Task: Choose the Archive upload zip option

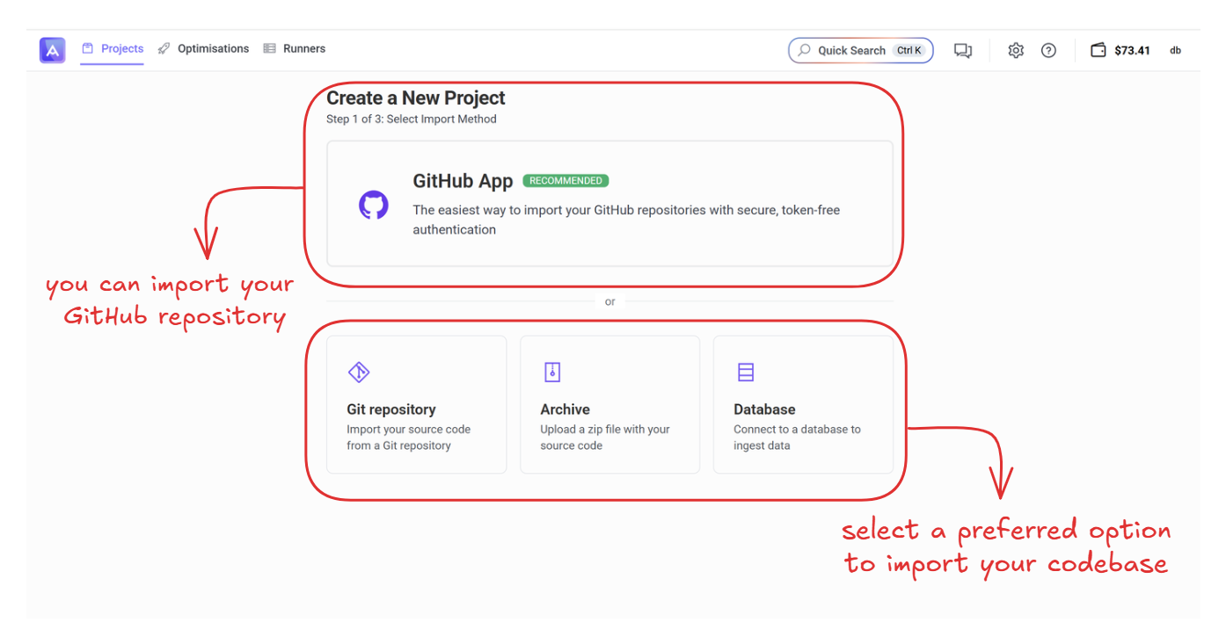Action: pyautogui.click(x=609, y=405)
